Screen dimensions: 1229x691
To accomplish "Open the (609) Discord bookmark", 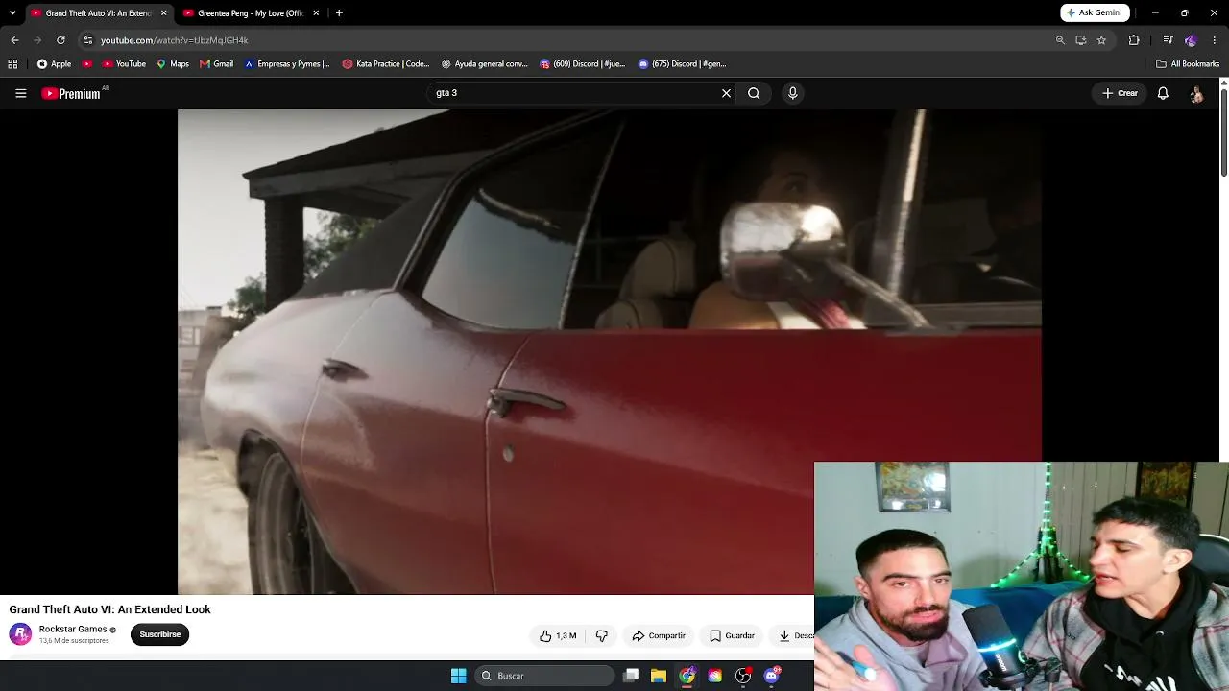I will pos(583,64).
